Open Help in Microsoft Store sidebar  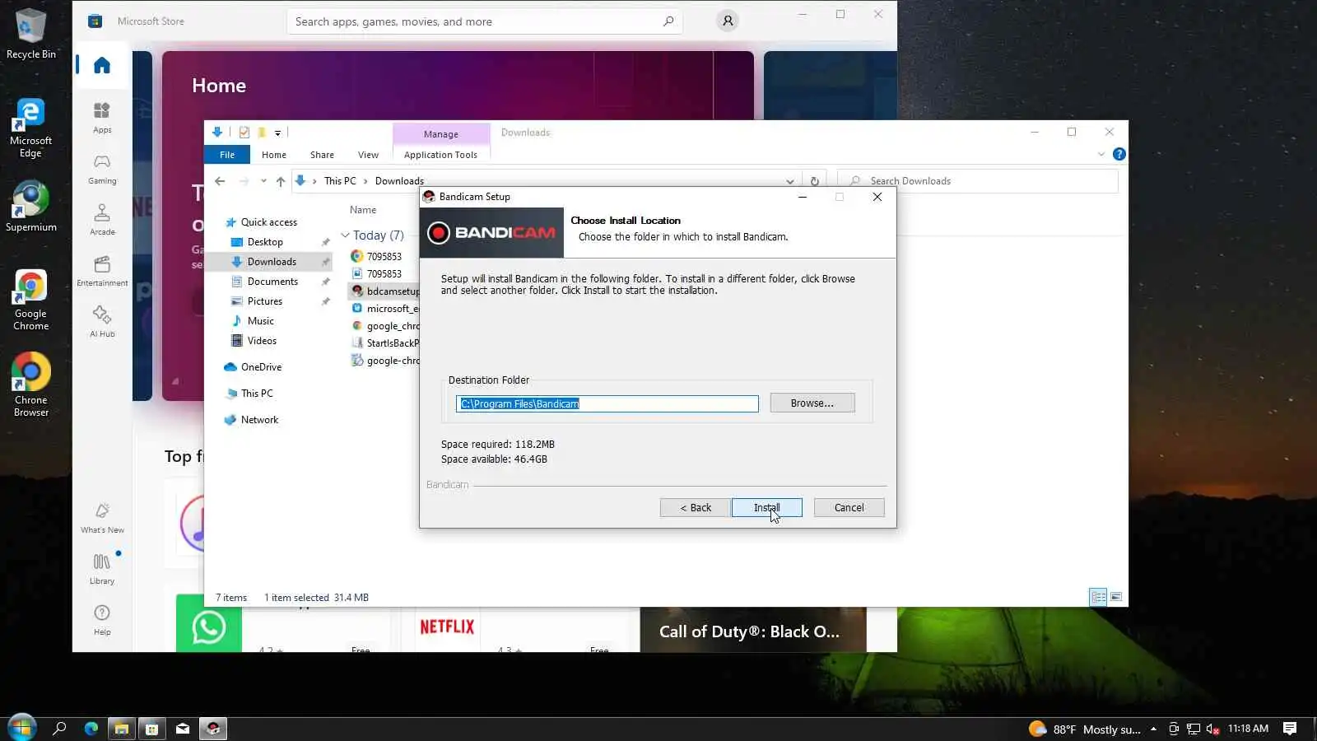click(102, 619)
